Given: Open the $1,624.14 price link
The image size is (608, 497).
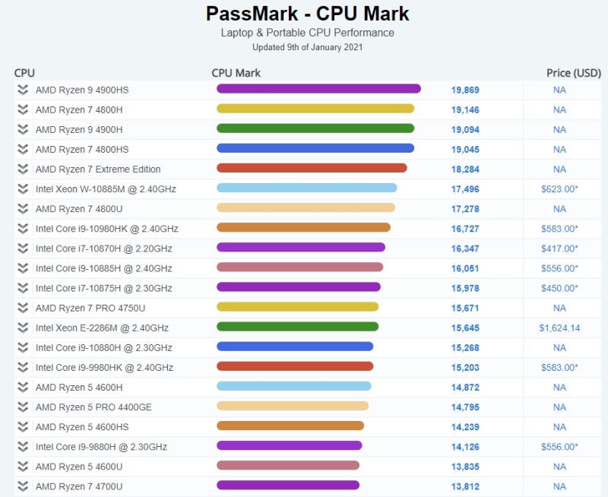Looking at the screenshot, I should (x=559, y=328).
